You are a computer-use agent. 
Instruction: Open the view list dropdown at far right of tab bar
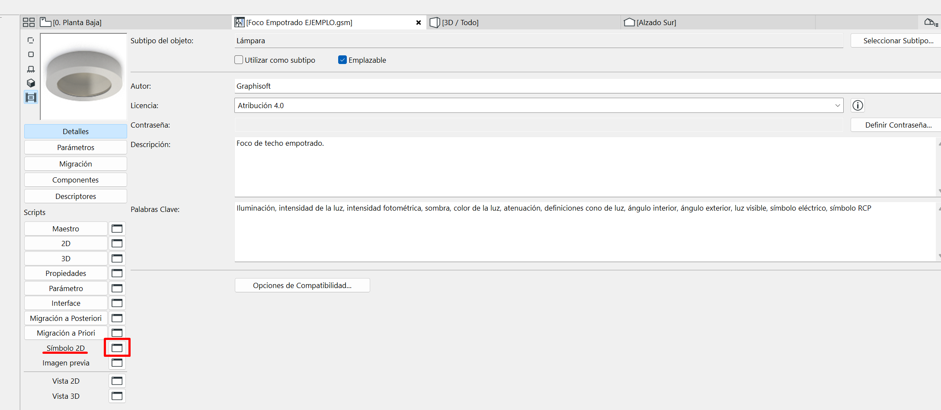(x=931, y=22)
